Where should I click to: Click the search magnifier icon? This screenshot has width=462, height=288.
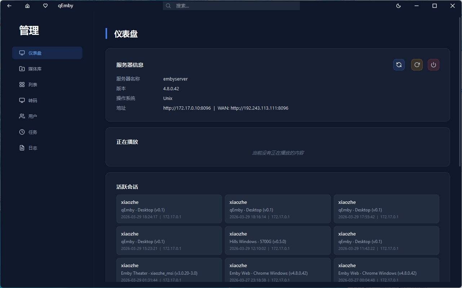[168, 6]
